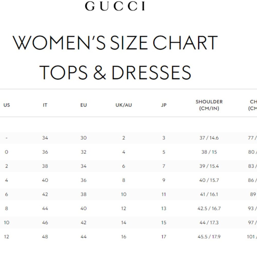Click the US column header
This screenshot has height=257, width=257.
click(x=7, y=105)
